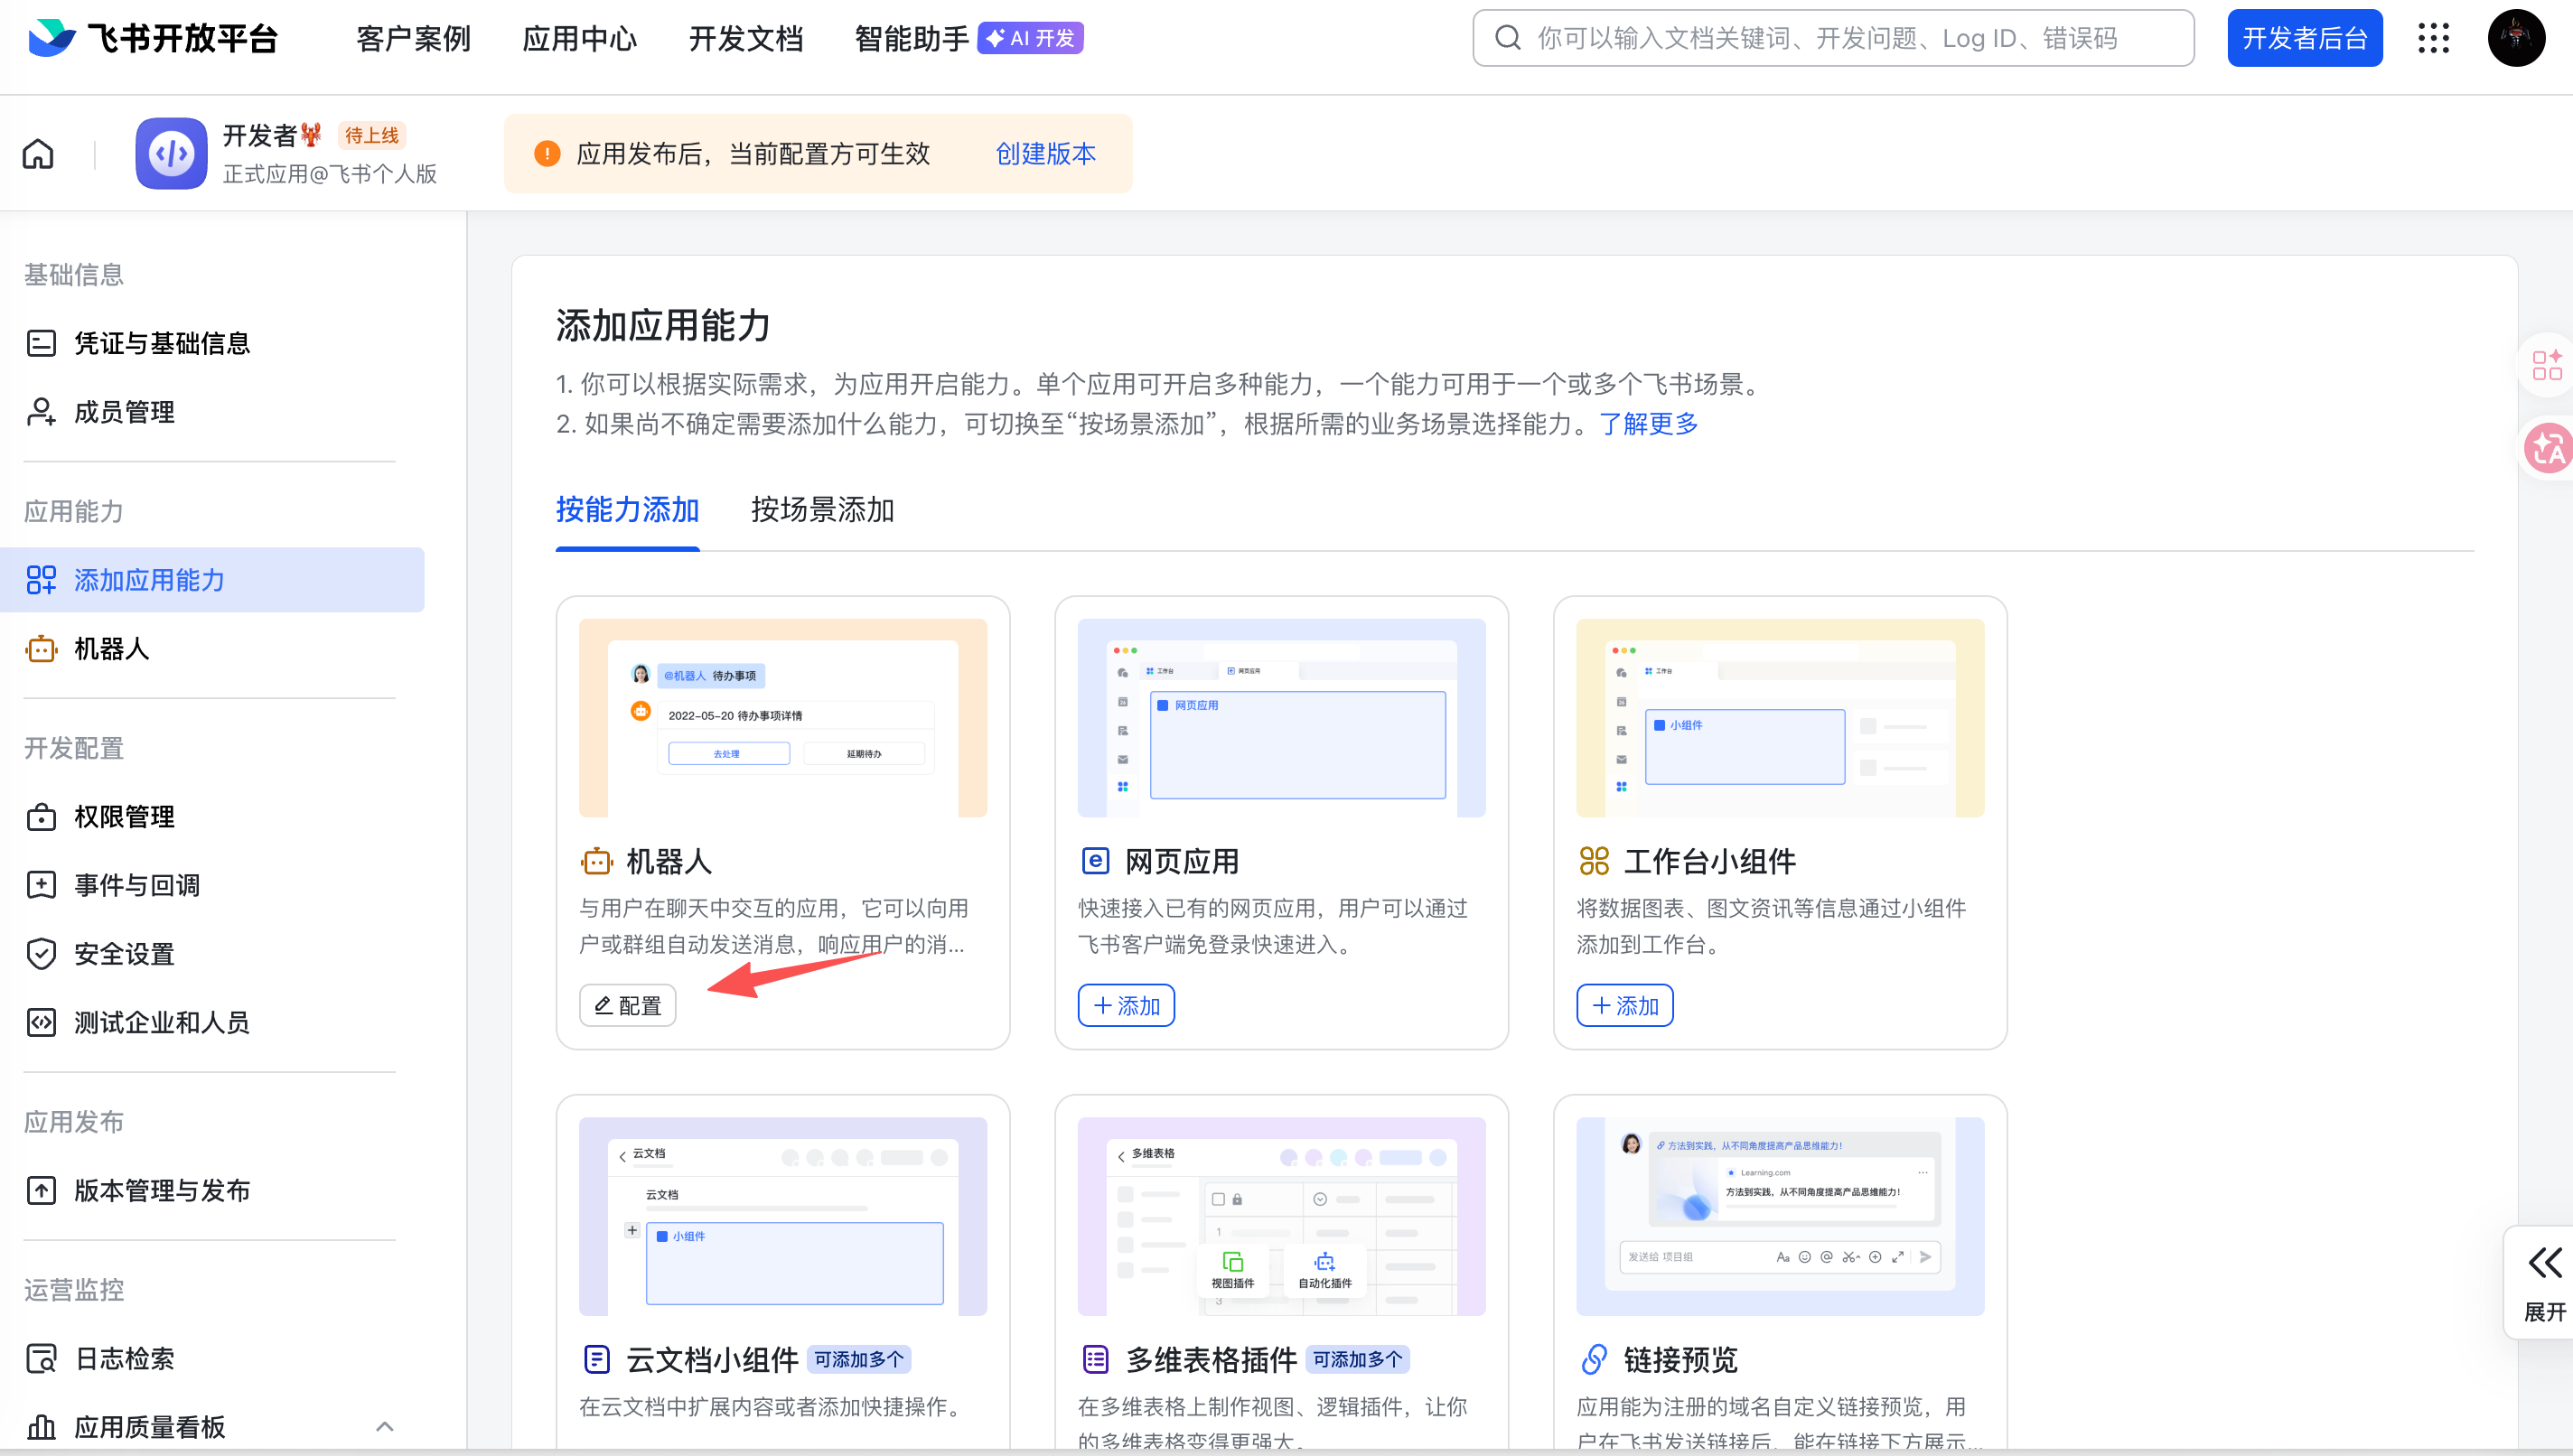Click the 云文档小组件 card preview image

(783, 1216)
